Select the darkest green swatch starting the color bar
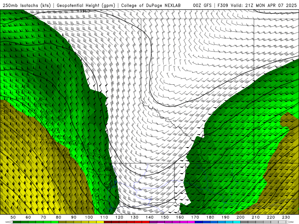The width and height of the screenshot is (299, 224). pos(17,222)
